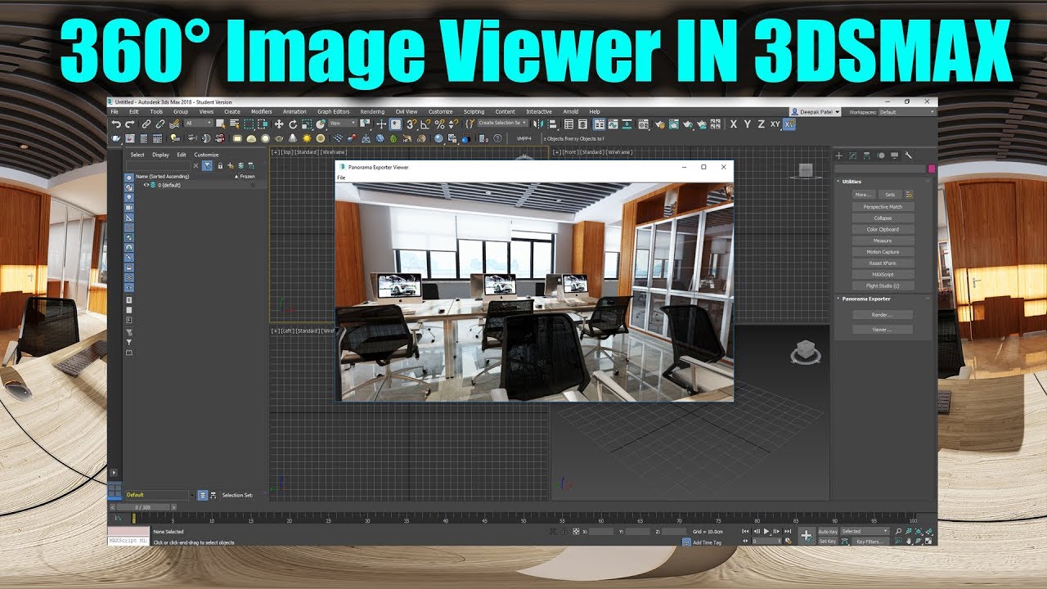1047x589 pixels.
Task: Open the Deepak Patel account dropdown
Action: pos(815,111)
